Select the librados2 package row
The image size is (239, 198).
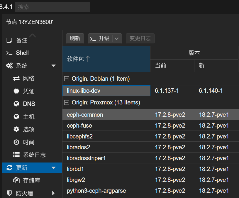[151, 147]
